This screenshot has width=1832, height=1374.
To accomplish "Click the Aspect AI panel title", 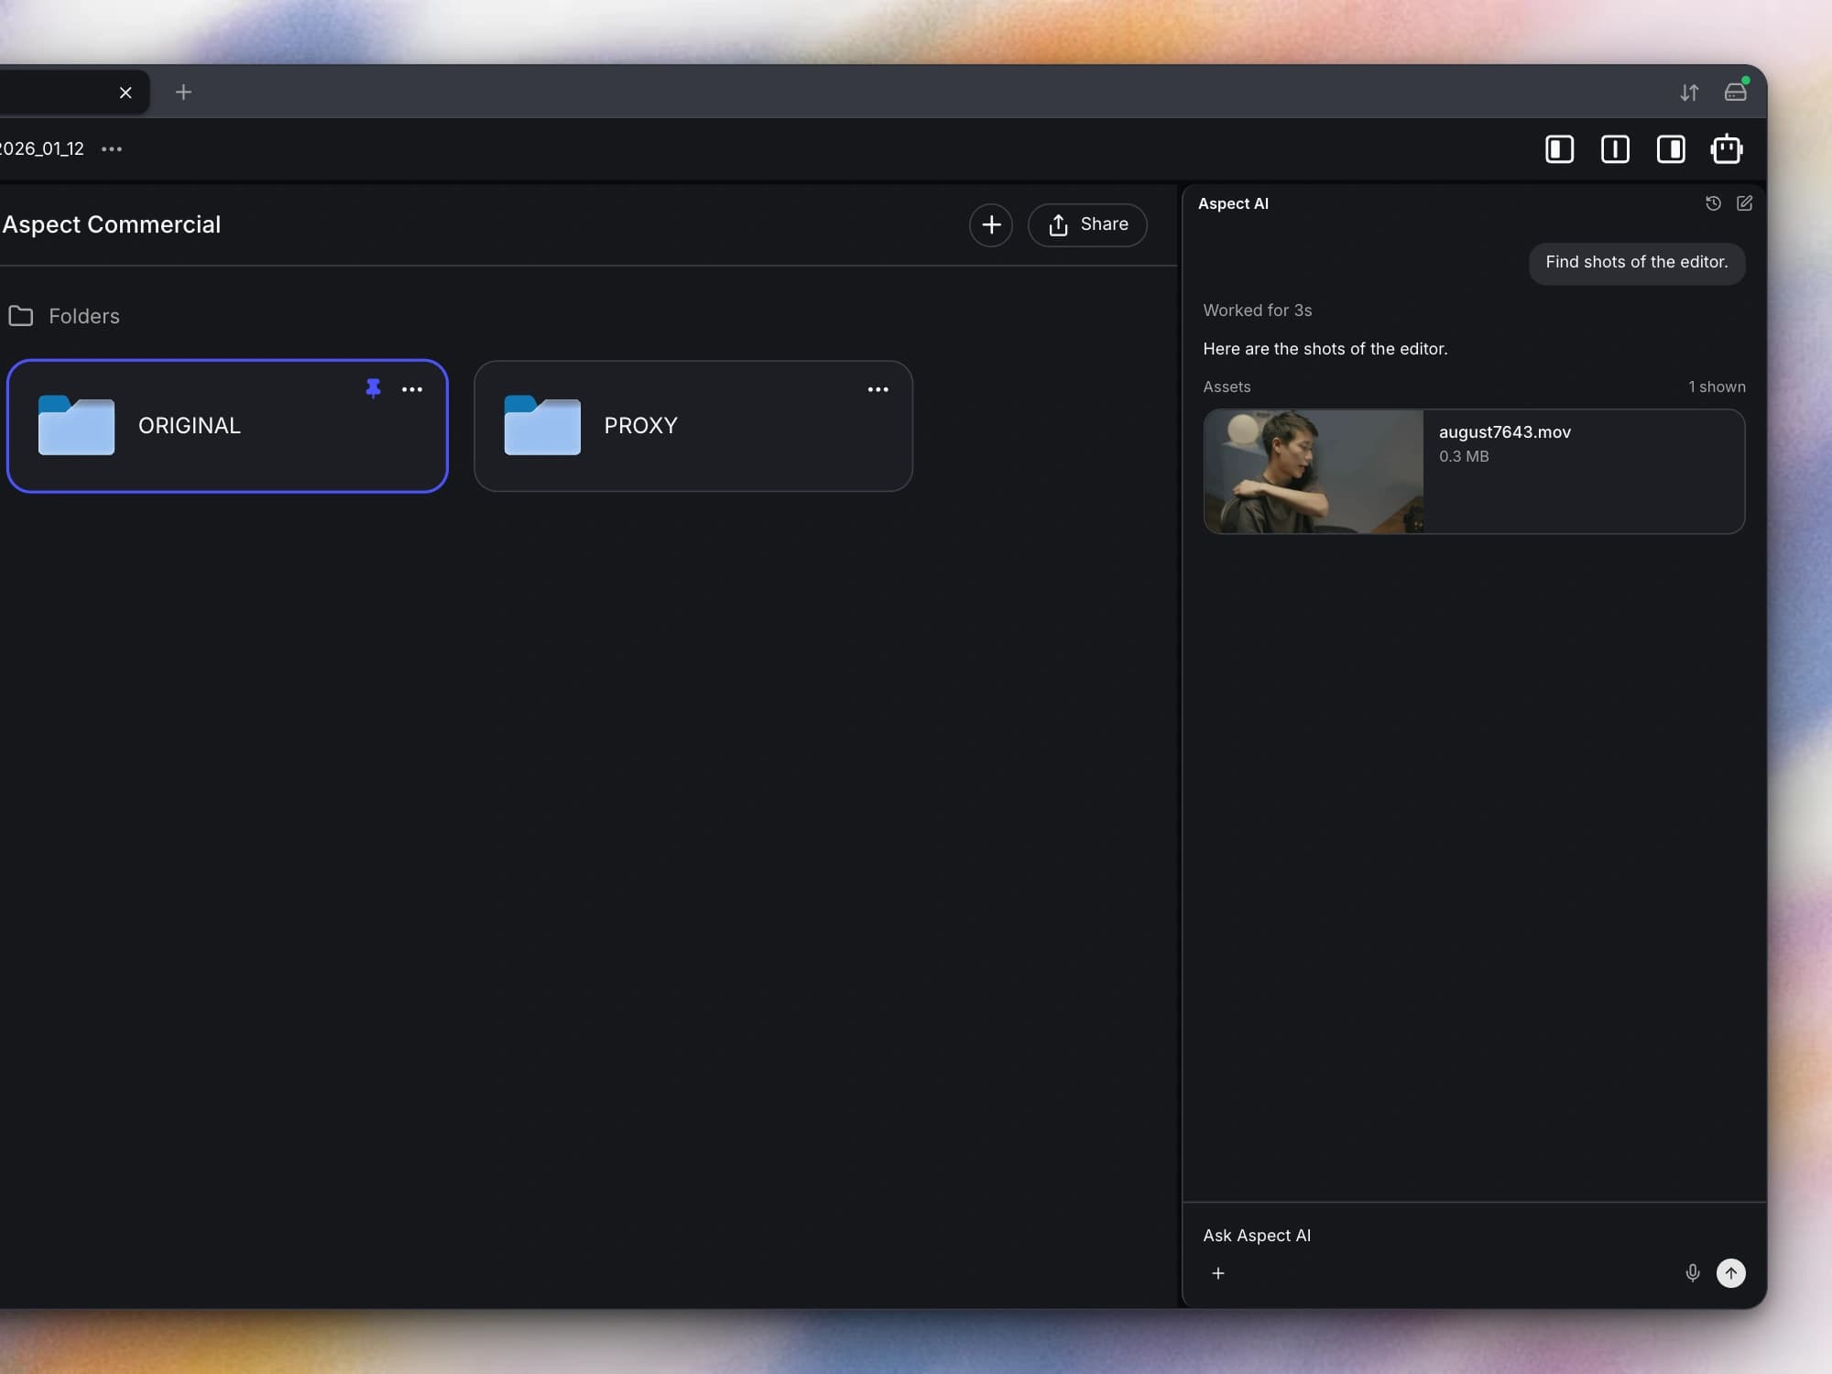I will point(1233,203).
